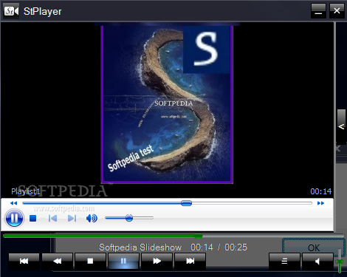Click the dark fast-forward button in bottom row

click(157, 261)
